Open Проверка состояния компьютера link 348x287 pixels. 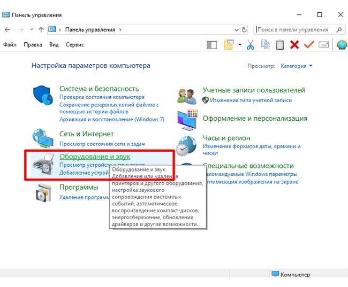pos(102,97)
